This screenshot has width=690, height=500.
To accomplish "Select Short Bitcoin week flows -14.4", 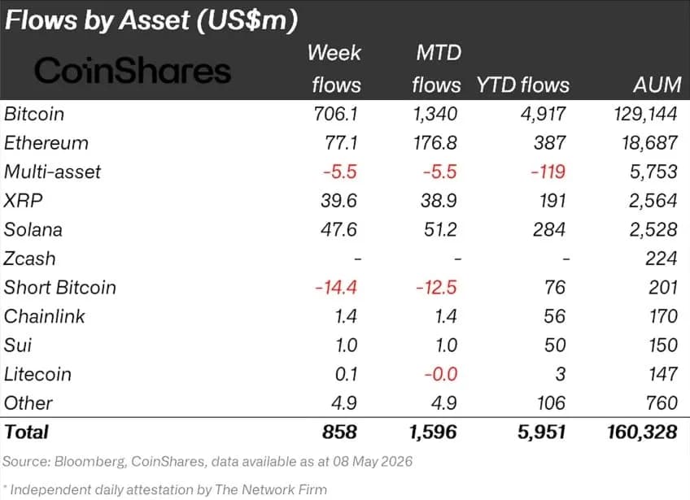I will click(x=336, y=288).
